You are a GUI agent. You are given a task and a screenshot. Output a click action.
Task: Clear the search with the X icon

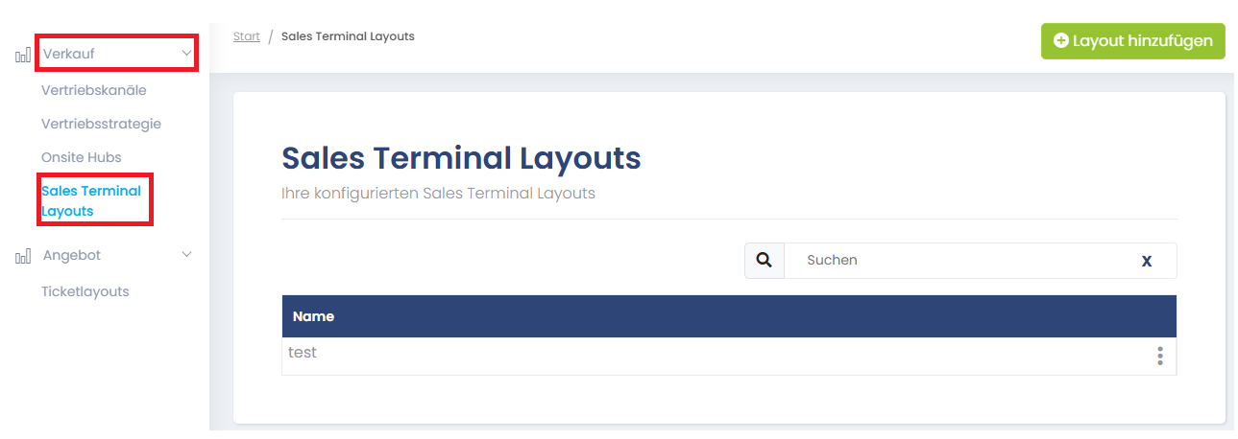[x=1146, y=261]
